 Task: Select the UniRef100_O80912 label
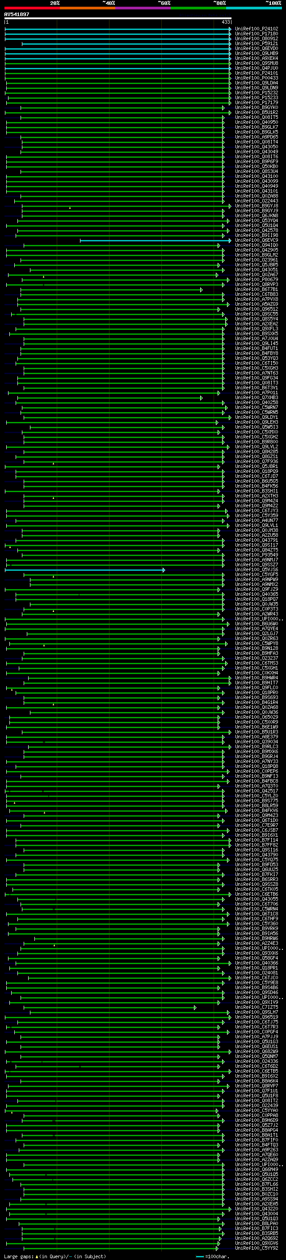(257, 38)
